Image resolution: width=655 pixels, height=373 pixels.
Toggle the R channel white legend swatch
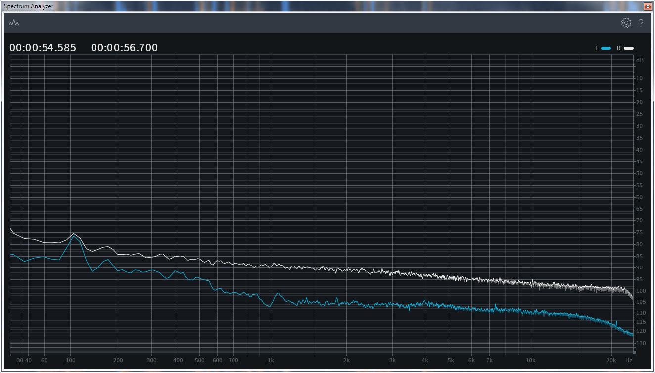(629, 48)
